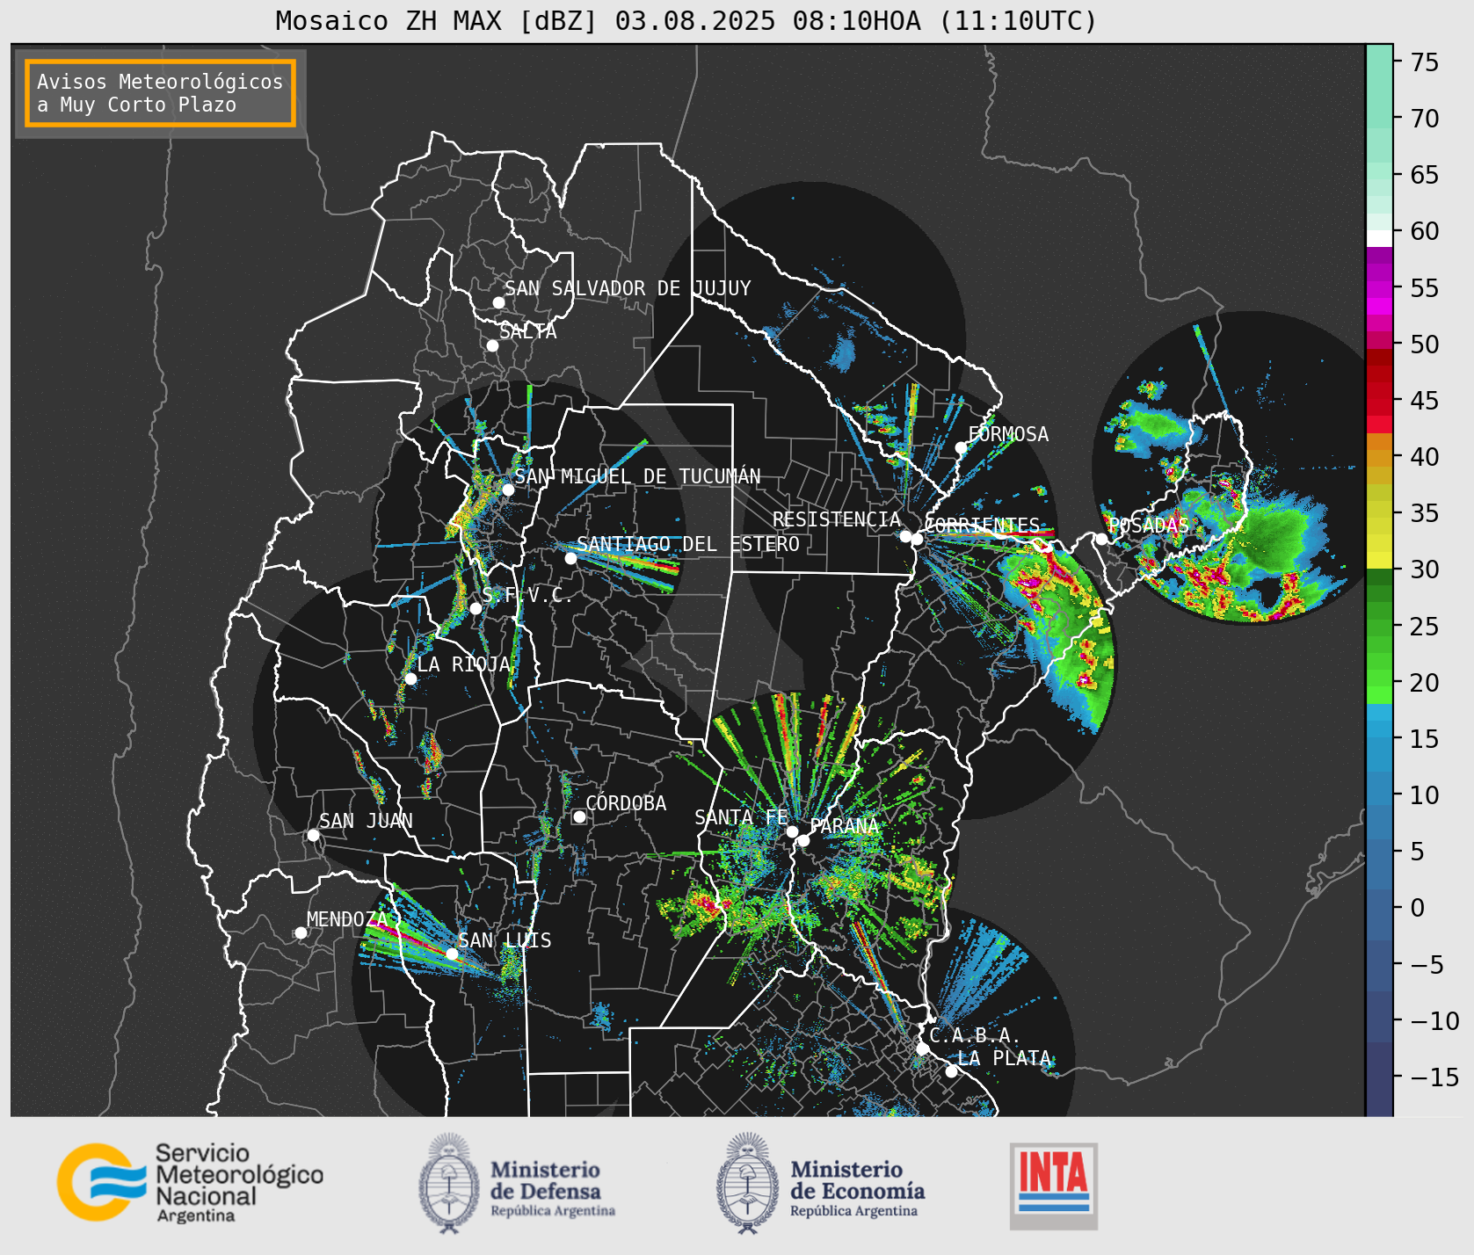Click the SAN SALVADOR DE JUJUY label
The height and width of the screenshot is (1255, 1474).
click(x=628, y=288)
